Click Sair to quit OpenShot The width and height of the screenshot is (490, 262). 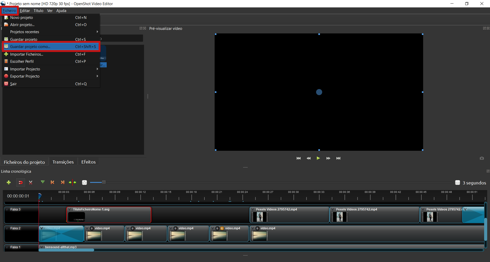point(51,84)
